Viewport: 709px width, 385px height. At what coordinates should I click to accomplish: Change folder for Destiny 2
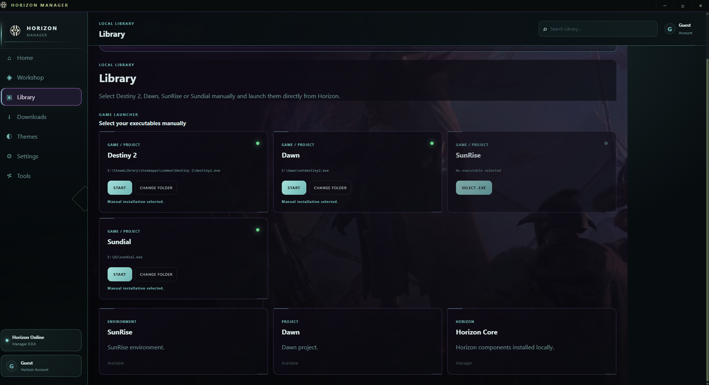(156, 188)
